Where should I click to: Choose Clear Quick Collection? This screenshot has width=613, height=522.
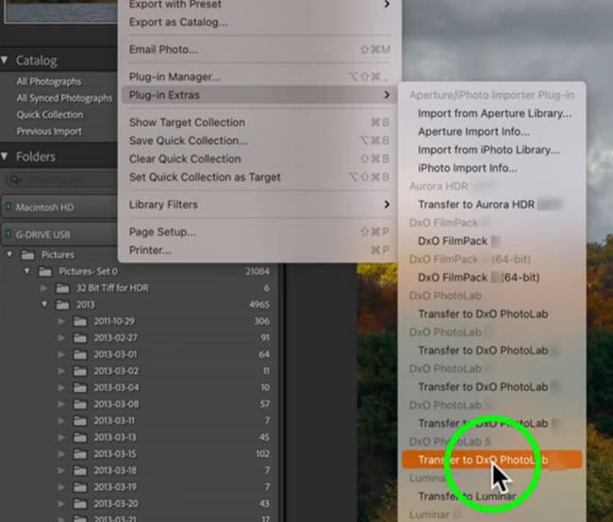click(259, 158)
